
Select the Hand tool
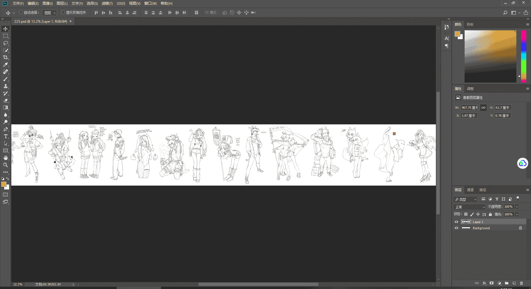tap(6, 158)
